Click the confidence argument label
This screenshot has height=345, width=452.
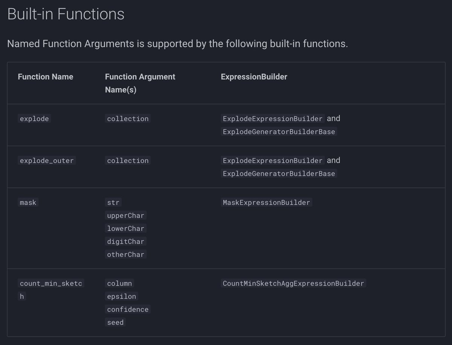coord(128,309)
